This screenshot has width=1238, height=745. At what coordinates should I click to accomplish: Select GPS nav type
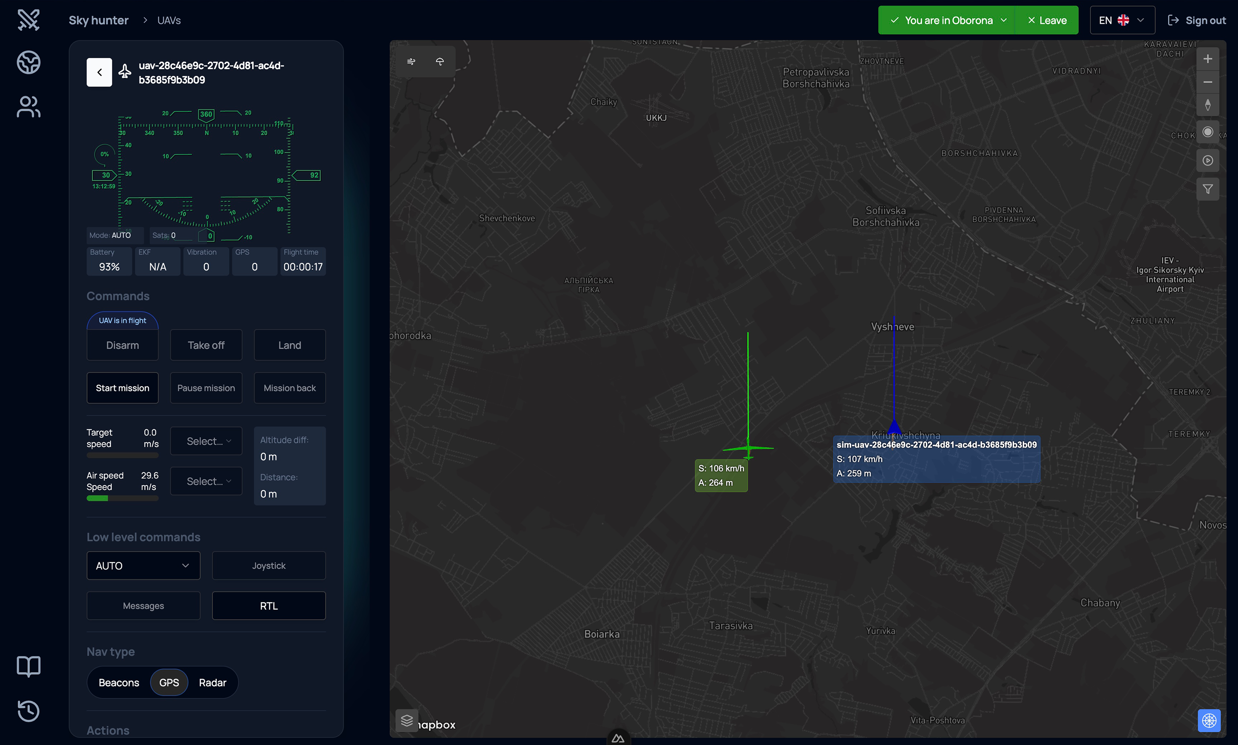point(169,682)
